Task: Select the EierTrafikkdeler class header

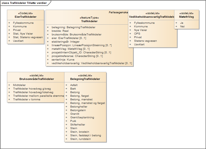Action: 26,17
